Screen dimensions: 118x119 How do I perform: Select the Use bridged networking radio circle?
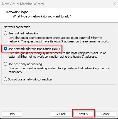pos(5,33)
